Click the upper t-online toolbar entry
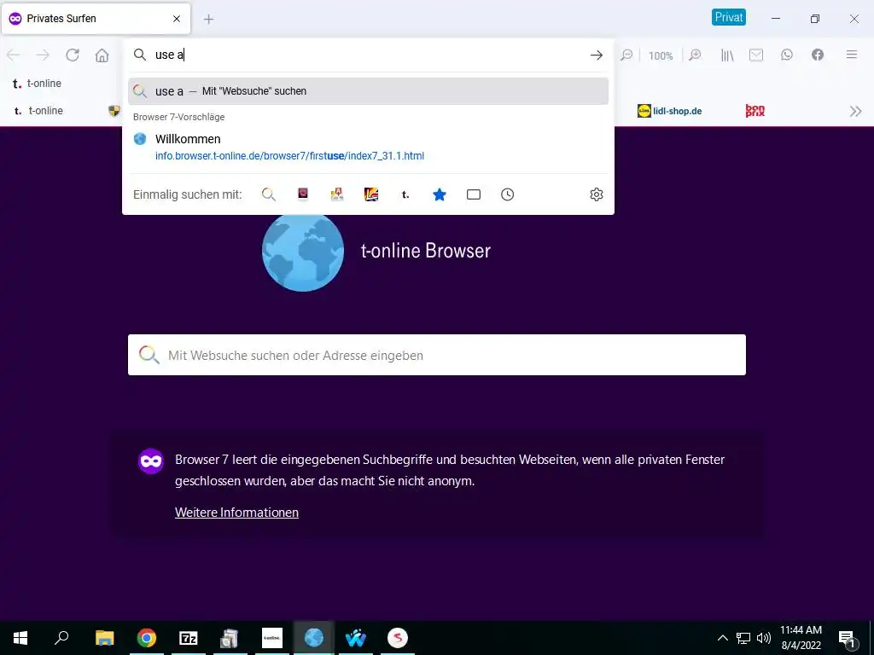Image resolution: width=874 pixels, height=655 pixels. [x=37, y=84]
